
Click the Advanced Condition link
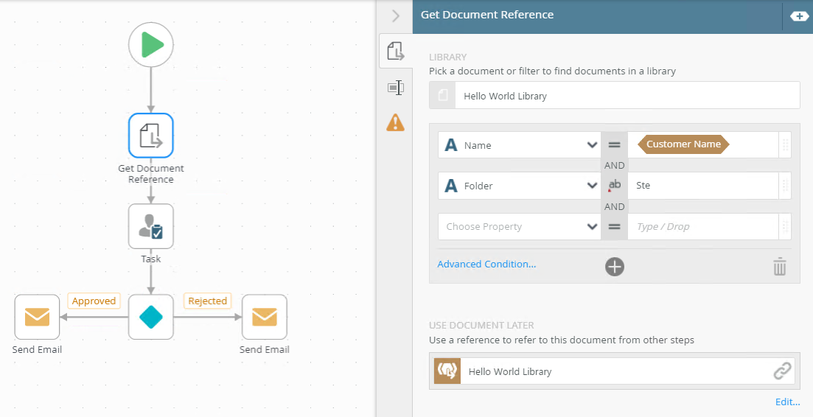tap(486, 264)
